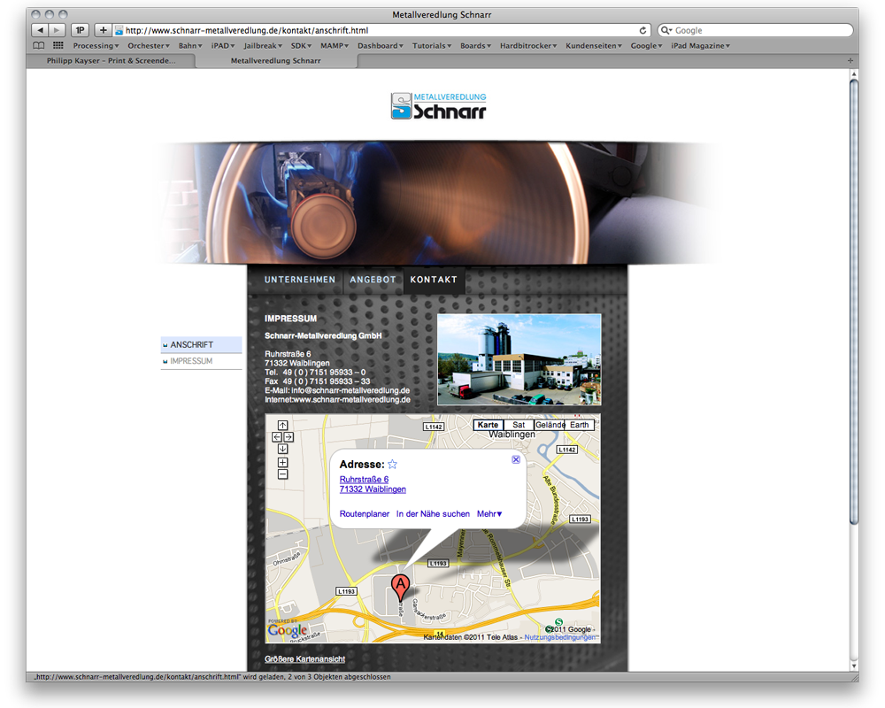Switch map to Earth view
The image size is (885, 708).
click(x=580, y=425)
